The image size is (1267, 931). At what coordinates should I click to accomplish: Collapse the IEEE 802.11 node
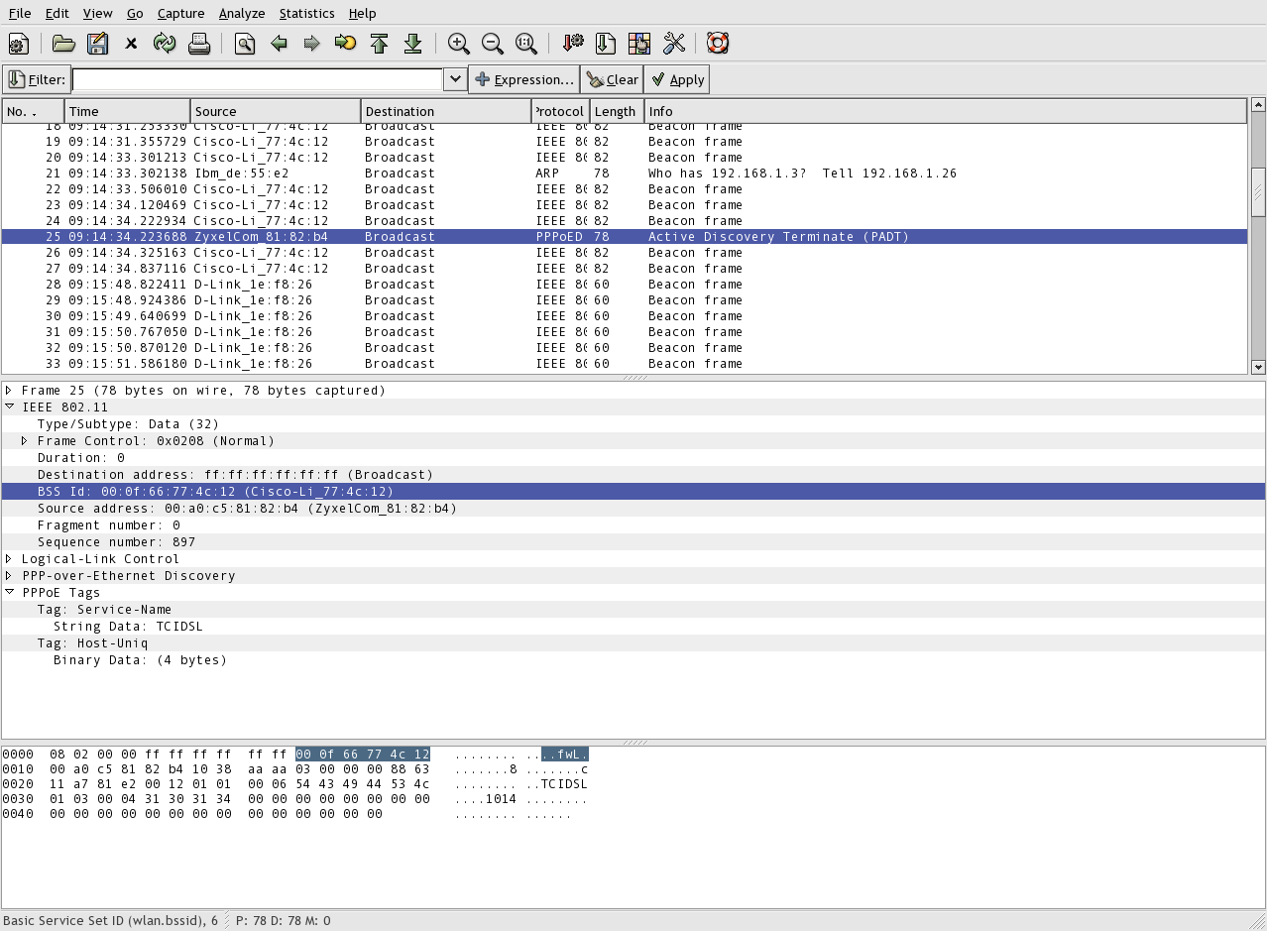(x=9, y=407)
